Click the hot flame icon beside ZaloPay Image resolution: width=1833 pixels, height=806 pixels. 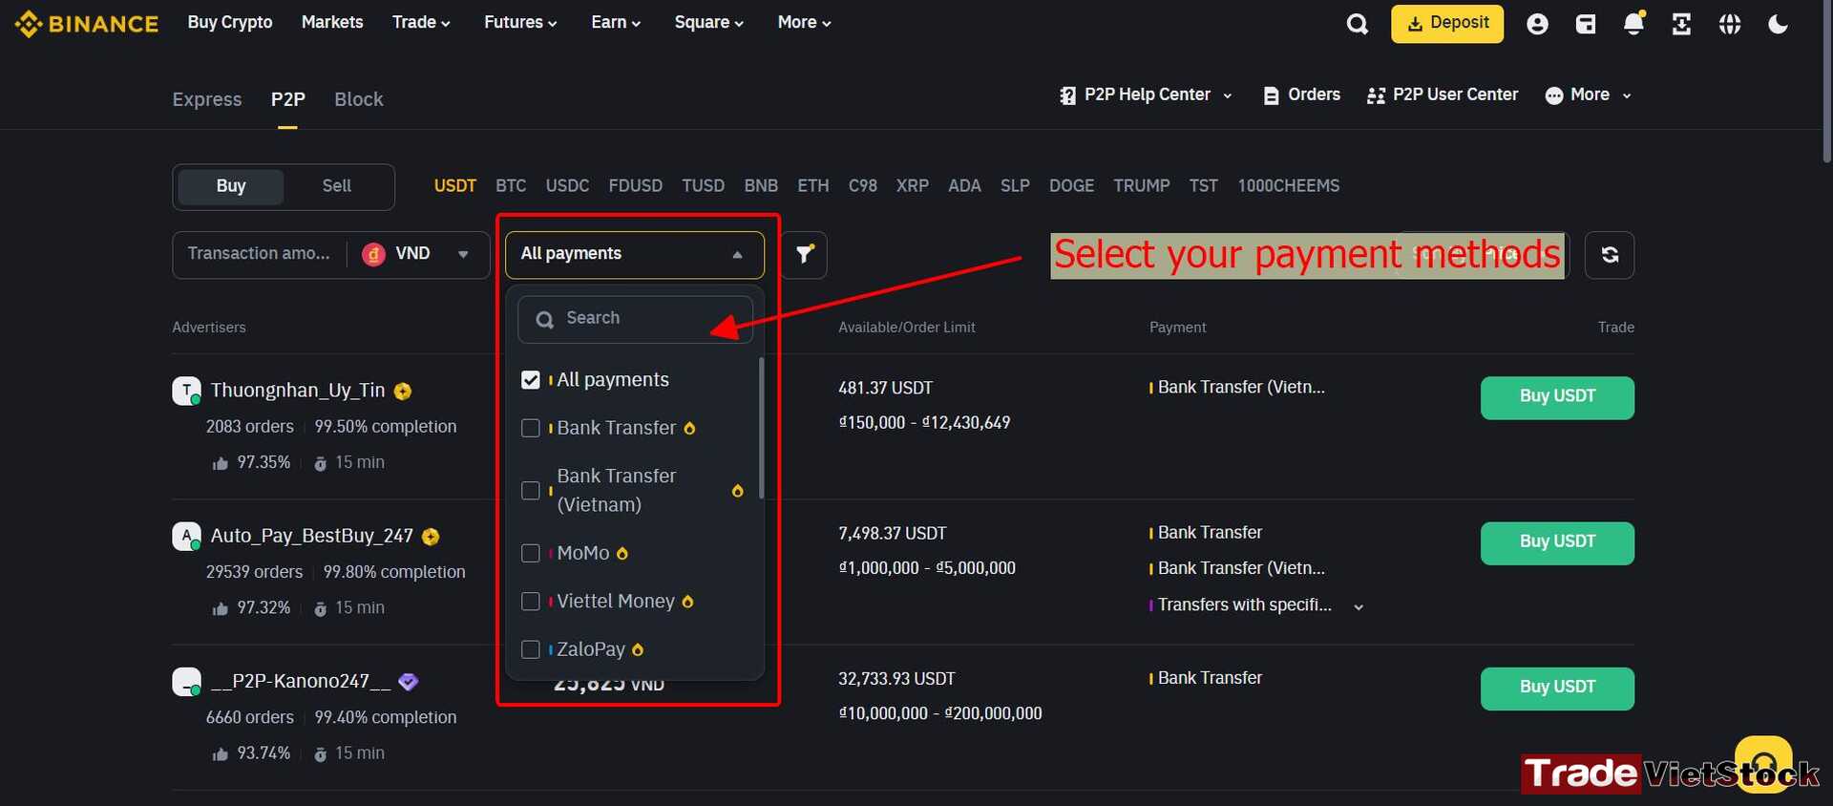638,649
